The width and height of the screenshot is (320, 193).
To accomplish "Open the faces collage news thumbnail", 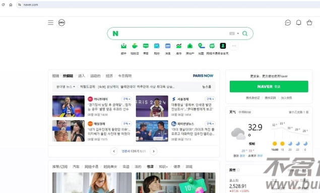I will [x=69, y=131].
